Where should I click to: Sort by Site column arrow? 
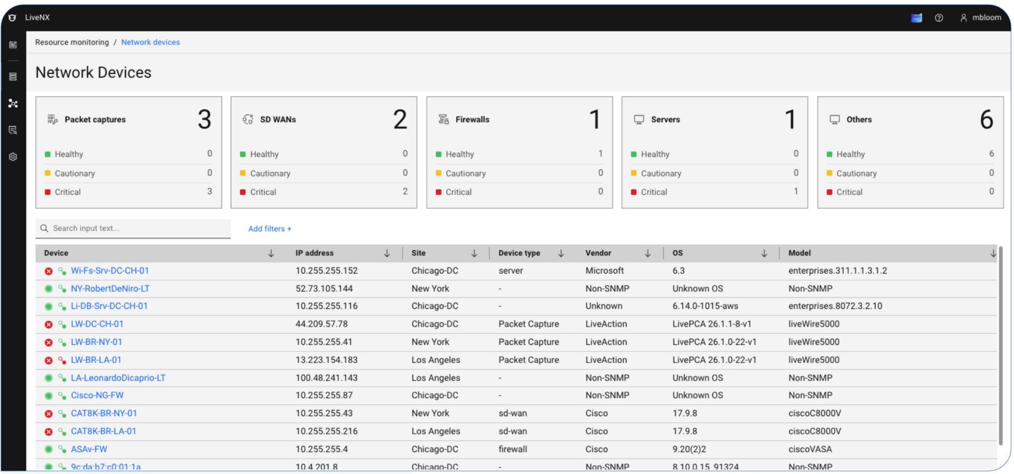(x=474, y=253)
